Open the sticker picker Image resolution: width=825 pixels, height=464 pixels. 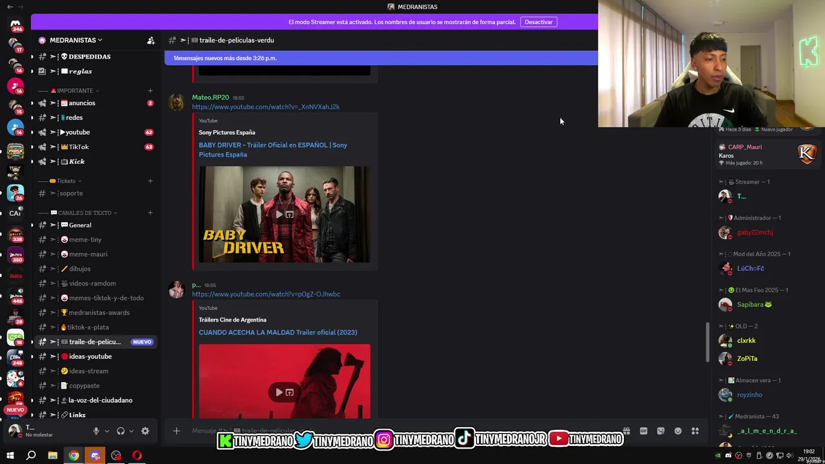point(661,431)
